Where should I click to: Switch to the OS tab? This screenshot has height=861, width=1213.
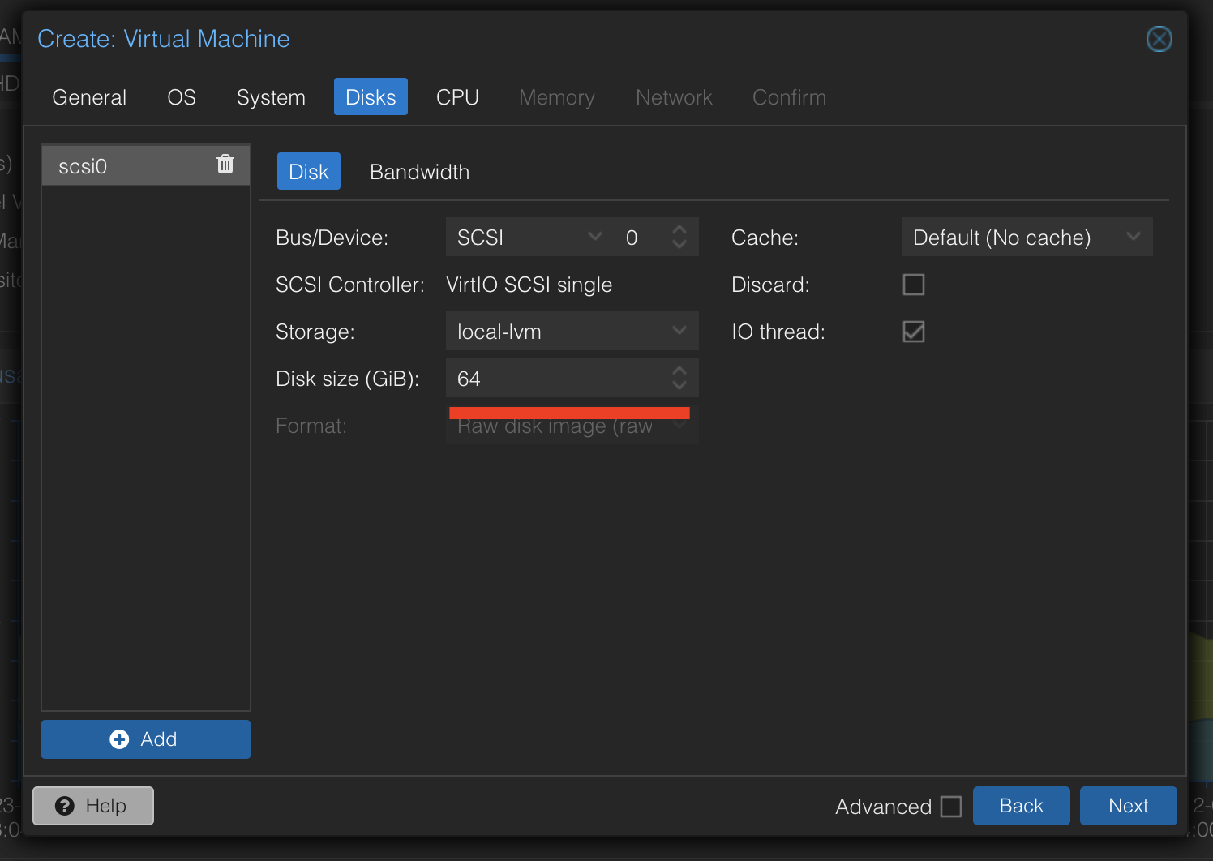tap(182, 97)
